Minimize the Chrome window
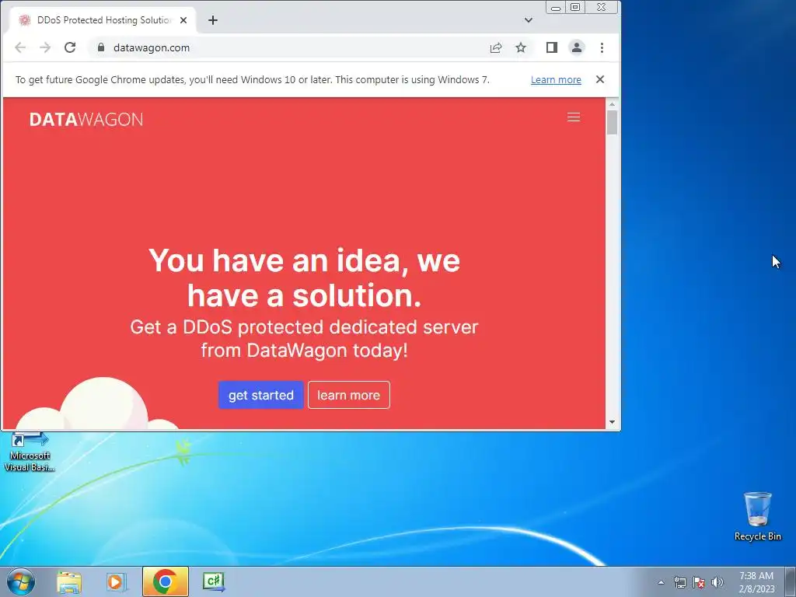The height and width of the screenshot is (597, 796). [x=556, y=8]
